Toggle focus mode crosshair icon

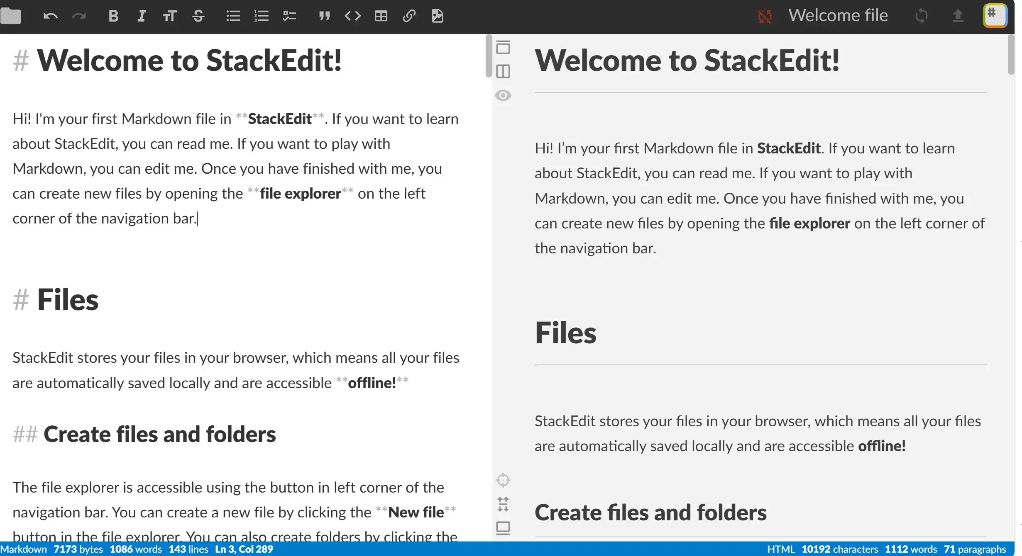click(503, 480)
